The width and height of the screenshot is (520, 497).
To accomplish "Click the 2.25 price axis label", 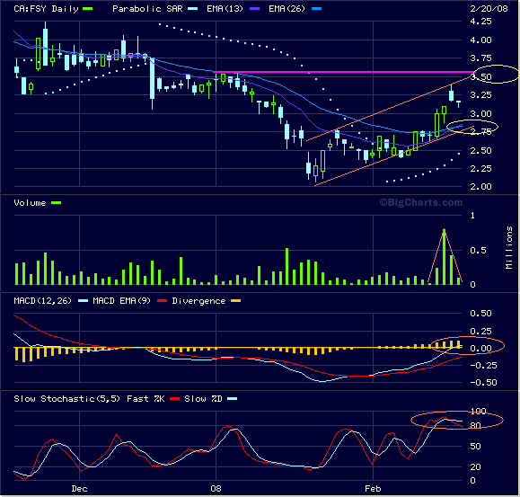I will (x=480, y=169).
